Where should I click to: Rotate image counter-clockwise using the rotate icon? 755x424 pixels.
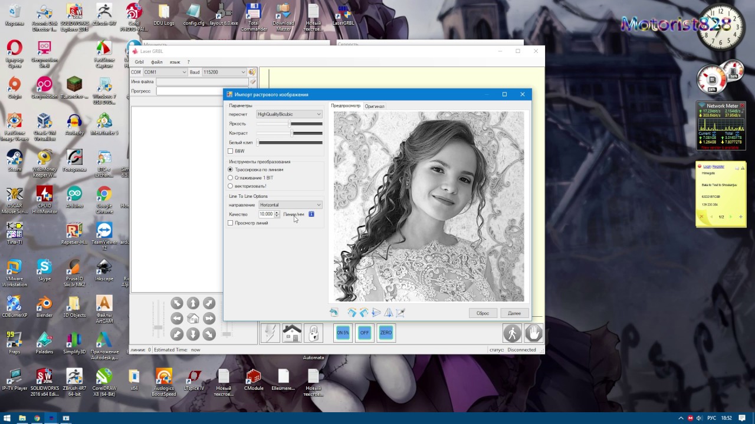[364, 313]
